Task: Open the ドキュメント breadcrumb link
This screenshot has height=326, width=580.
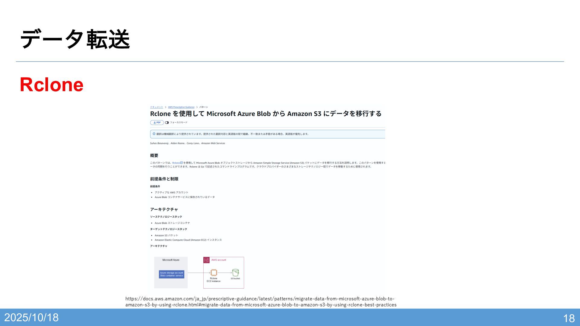Action: [x=156, y=107]
